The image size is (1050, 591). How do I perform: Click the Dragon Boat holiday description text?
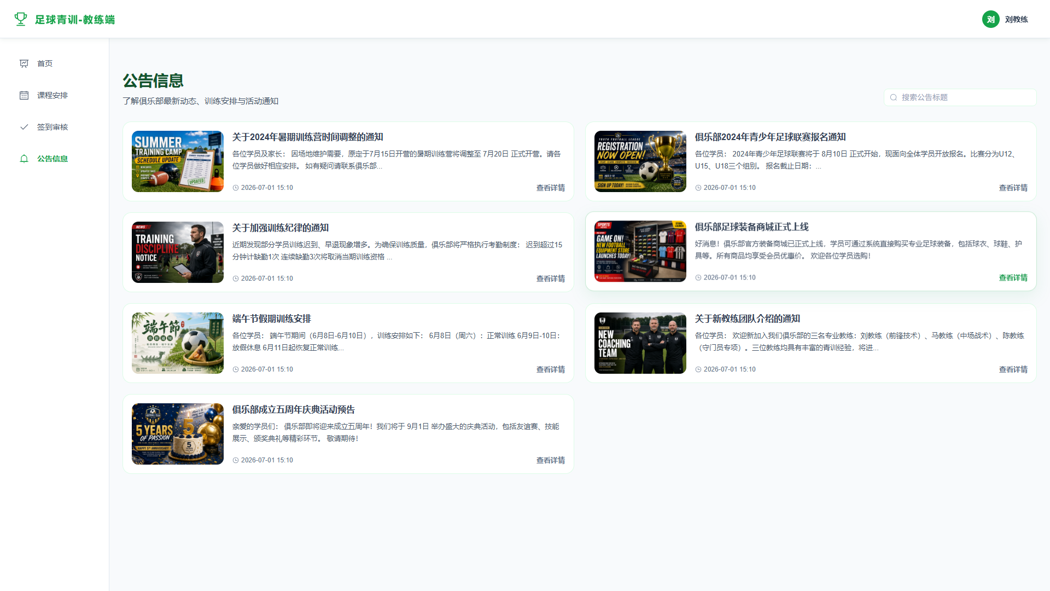[x=396, y=341]
